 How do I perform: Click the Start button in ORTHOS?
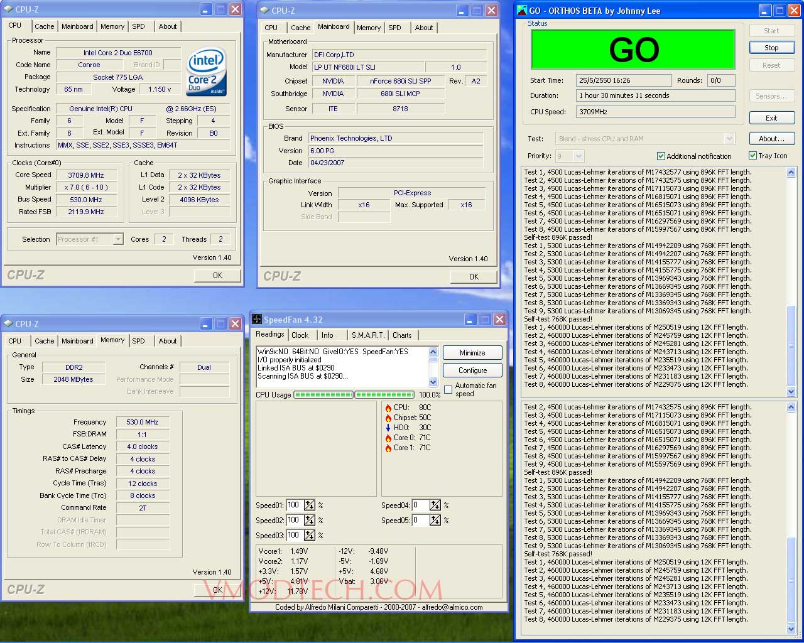771,31
